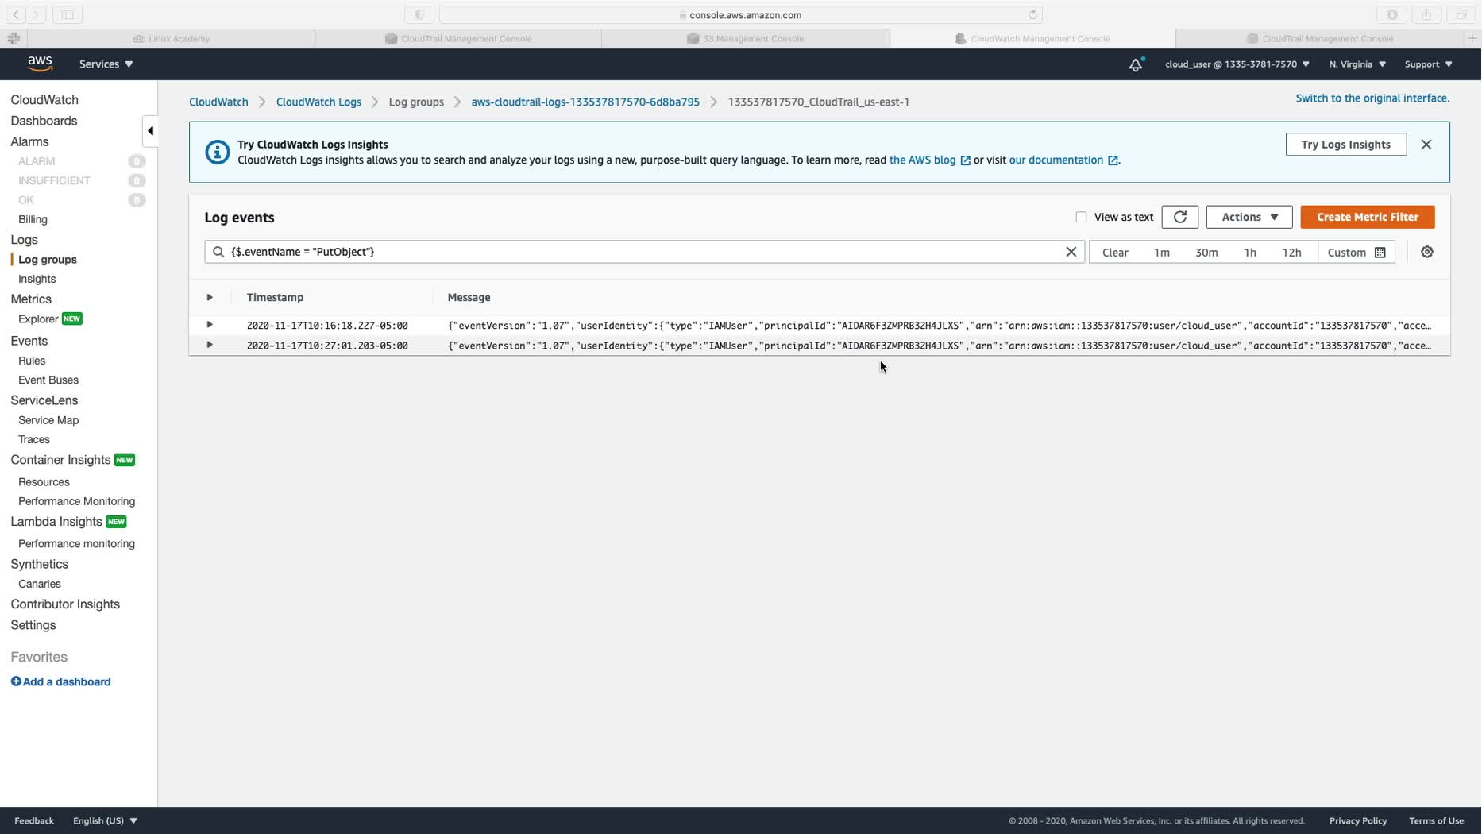This screenshot has width=1482, height=834.
Task: Select the 1h time range
Action: point(1250,253)
